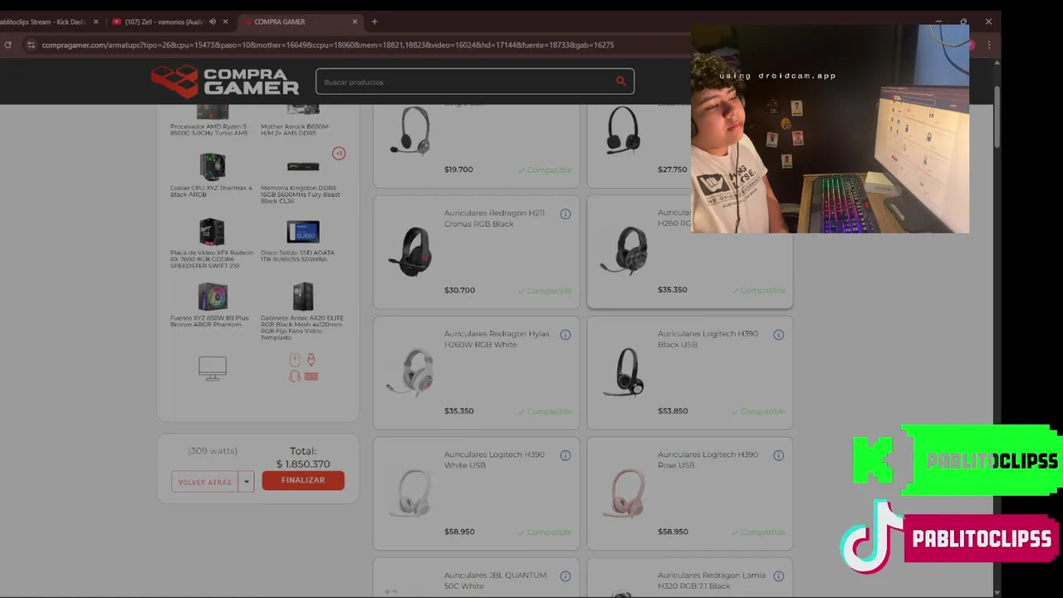Click the XFX Radeon RX 7600 icon

coord(212,232)
